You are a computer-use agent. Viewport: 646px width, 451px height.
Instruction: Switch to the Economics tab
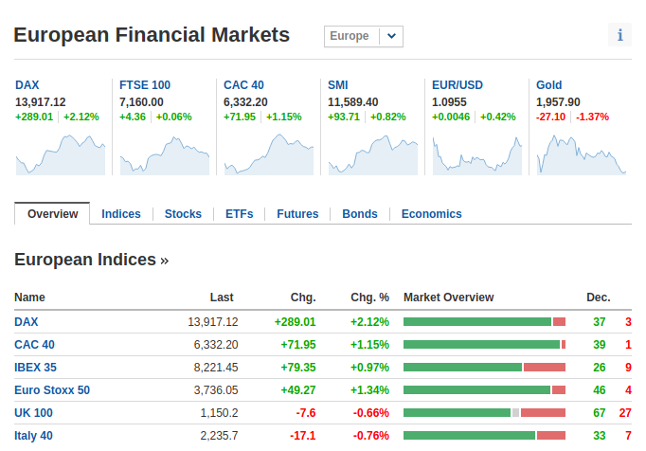click(x=431, y=214)
